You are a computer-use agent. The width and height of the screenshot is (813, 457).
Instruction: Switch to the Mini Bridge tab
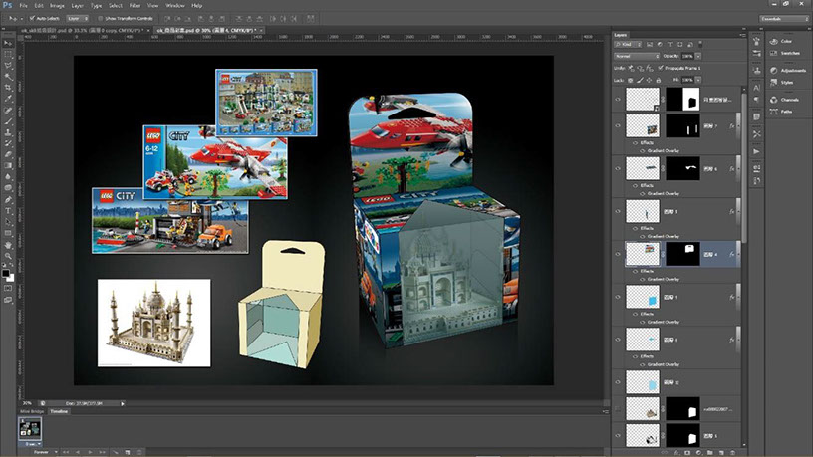(x=32, y=411)
